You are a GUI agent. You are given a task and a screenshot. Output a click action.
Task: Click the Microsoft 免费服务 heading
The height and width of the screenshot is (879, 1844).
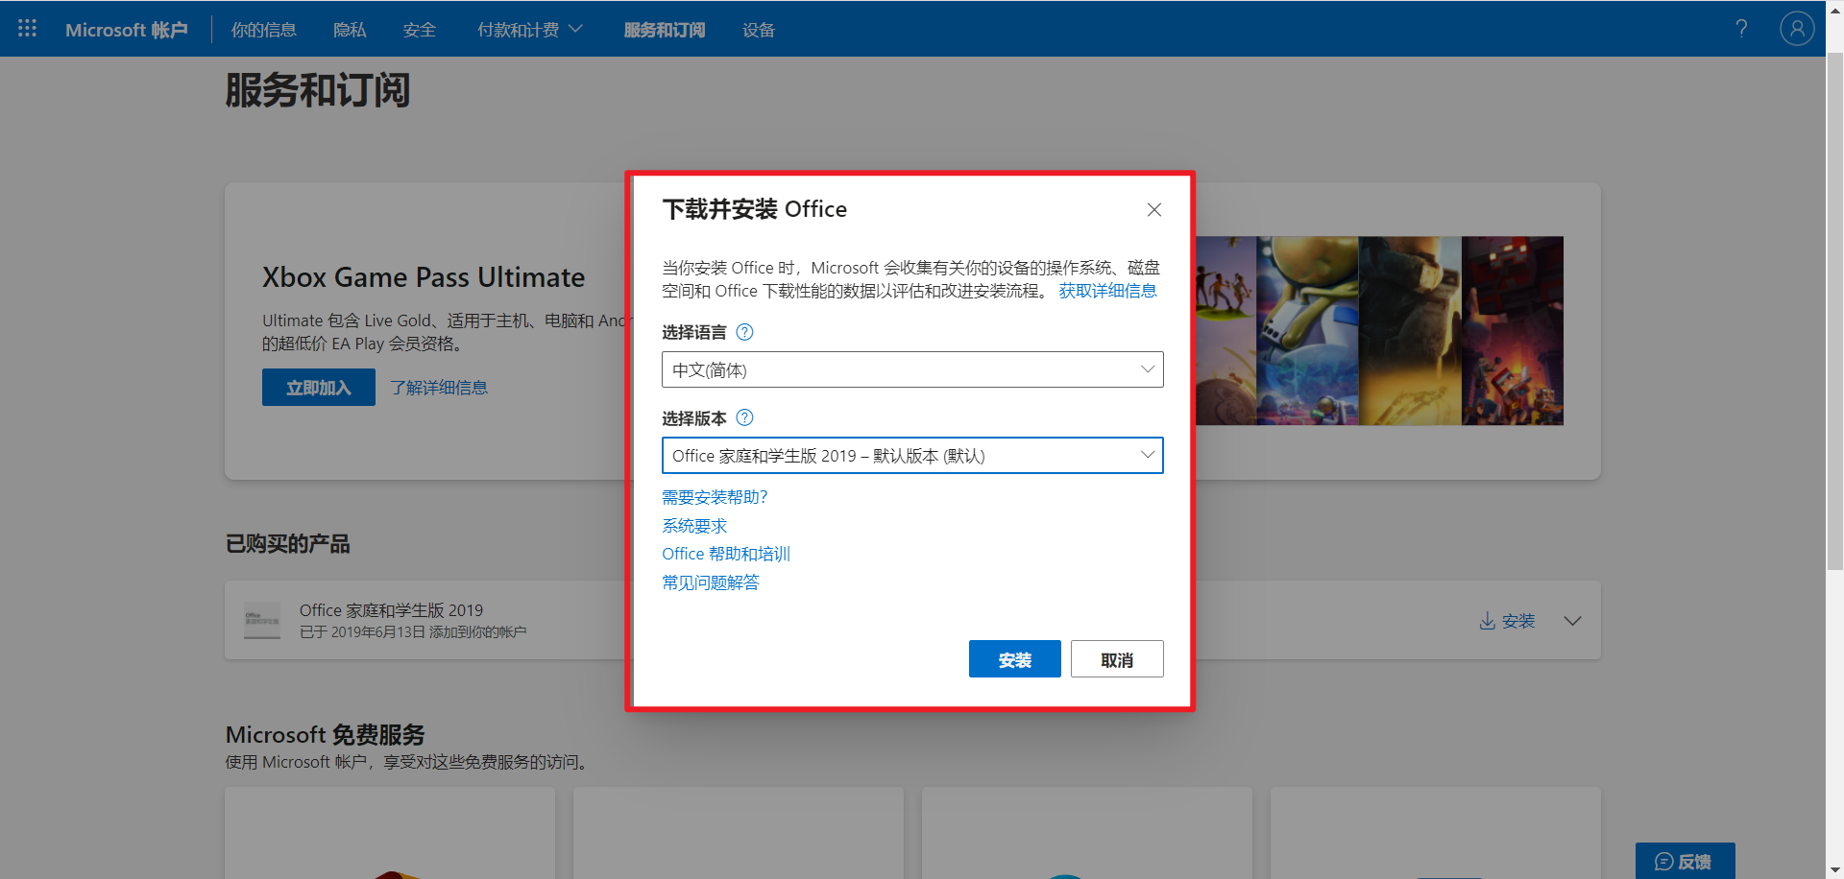point(325,735)
